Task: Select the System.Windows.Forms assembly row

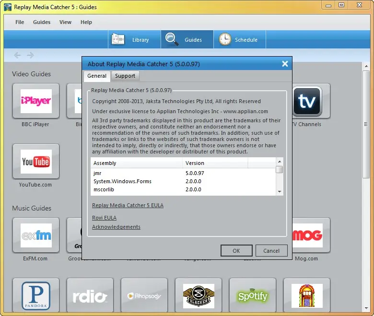Action: (183, 181)
